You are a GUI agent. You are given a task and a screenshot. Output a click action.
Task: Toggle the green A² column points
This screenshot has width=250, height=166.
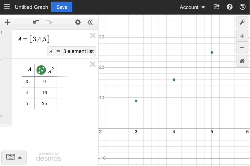41,70
